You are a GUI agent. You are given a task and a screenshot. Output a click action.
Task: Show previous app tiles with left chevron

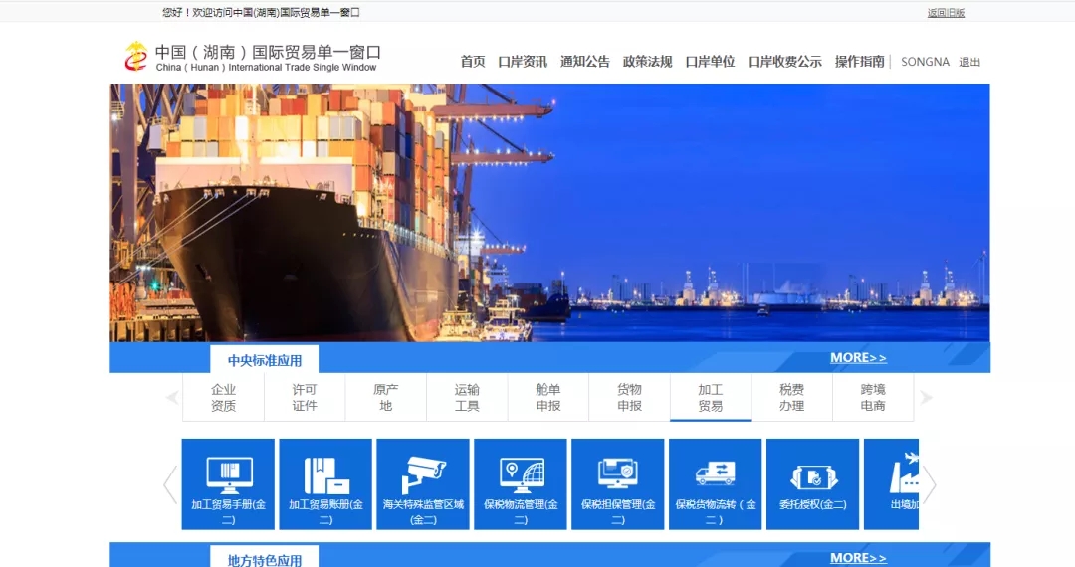pyautogui.click(x=170, y=484)
